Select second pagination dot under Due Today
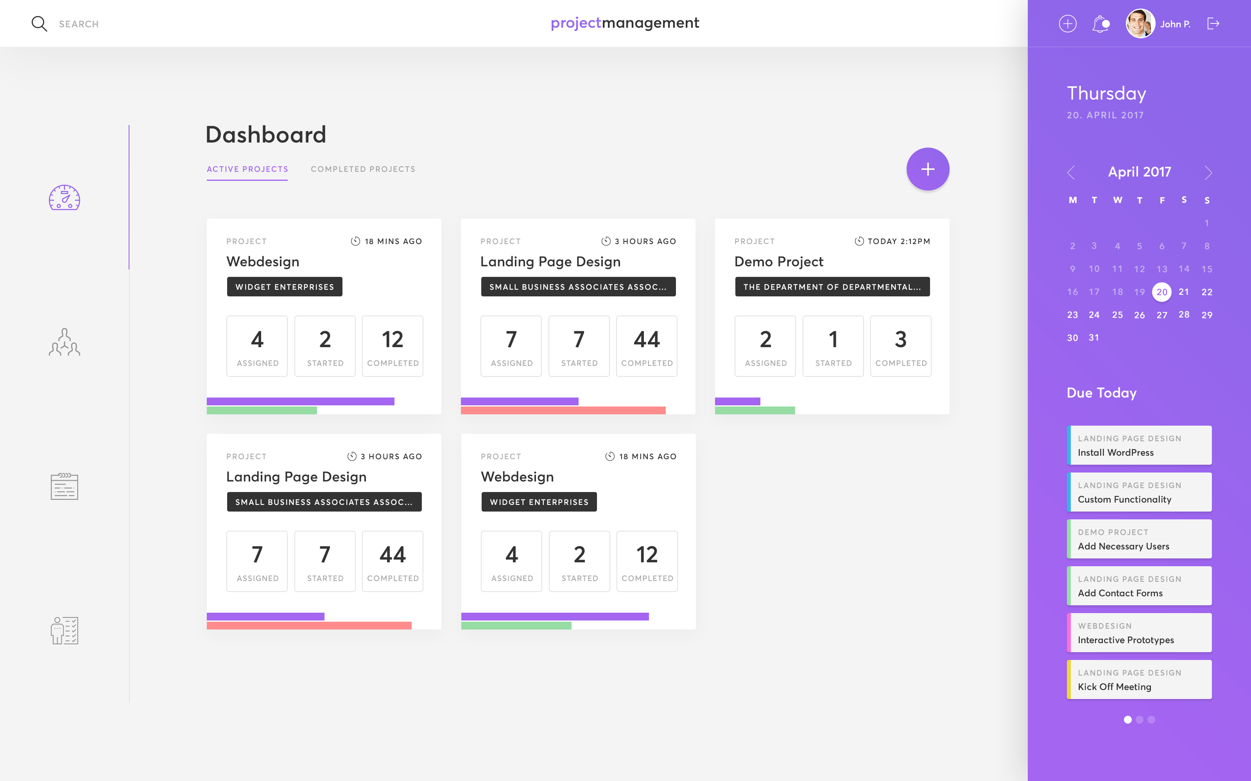The height and width of the screenshot is (781, 1251). 1139,720
